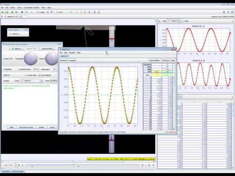The width and height of the screenshot is (235, 176).
Task: Click the Automark spinner field
Action: point(54,69)
